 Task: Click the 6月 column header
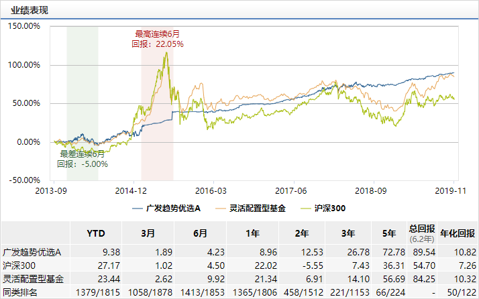(x=201, y=233)
